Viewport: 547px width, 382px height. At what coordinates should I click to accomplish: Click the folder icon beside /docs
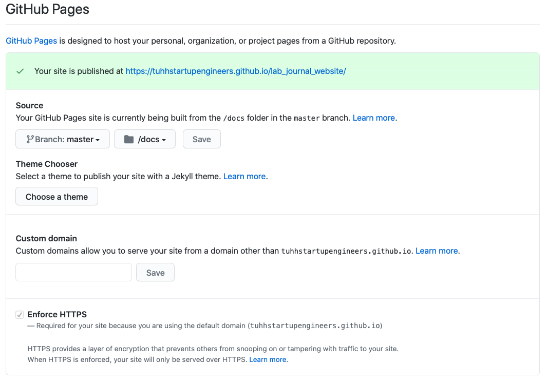coord(129,139)
